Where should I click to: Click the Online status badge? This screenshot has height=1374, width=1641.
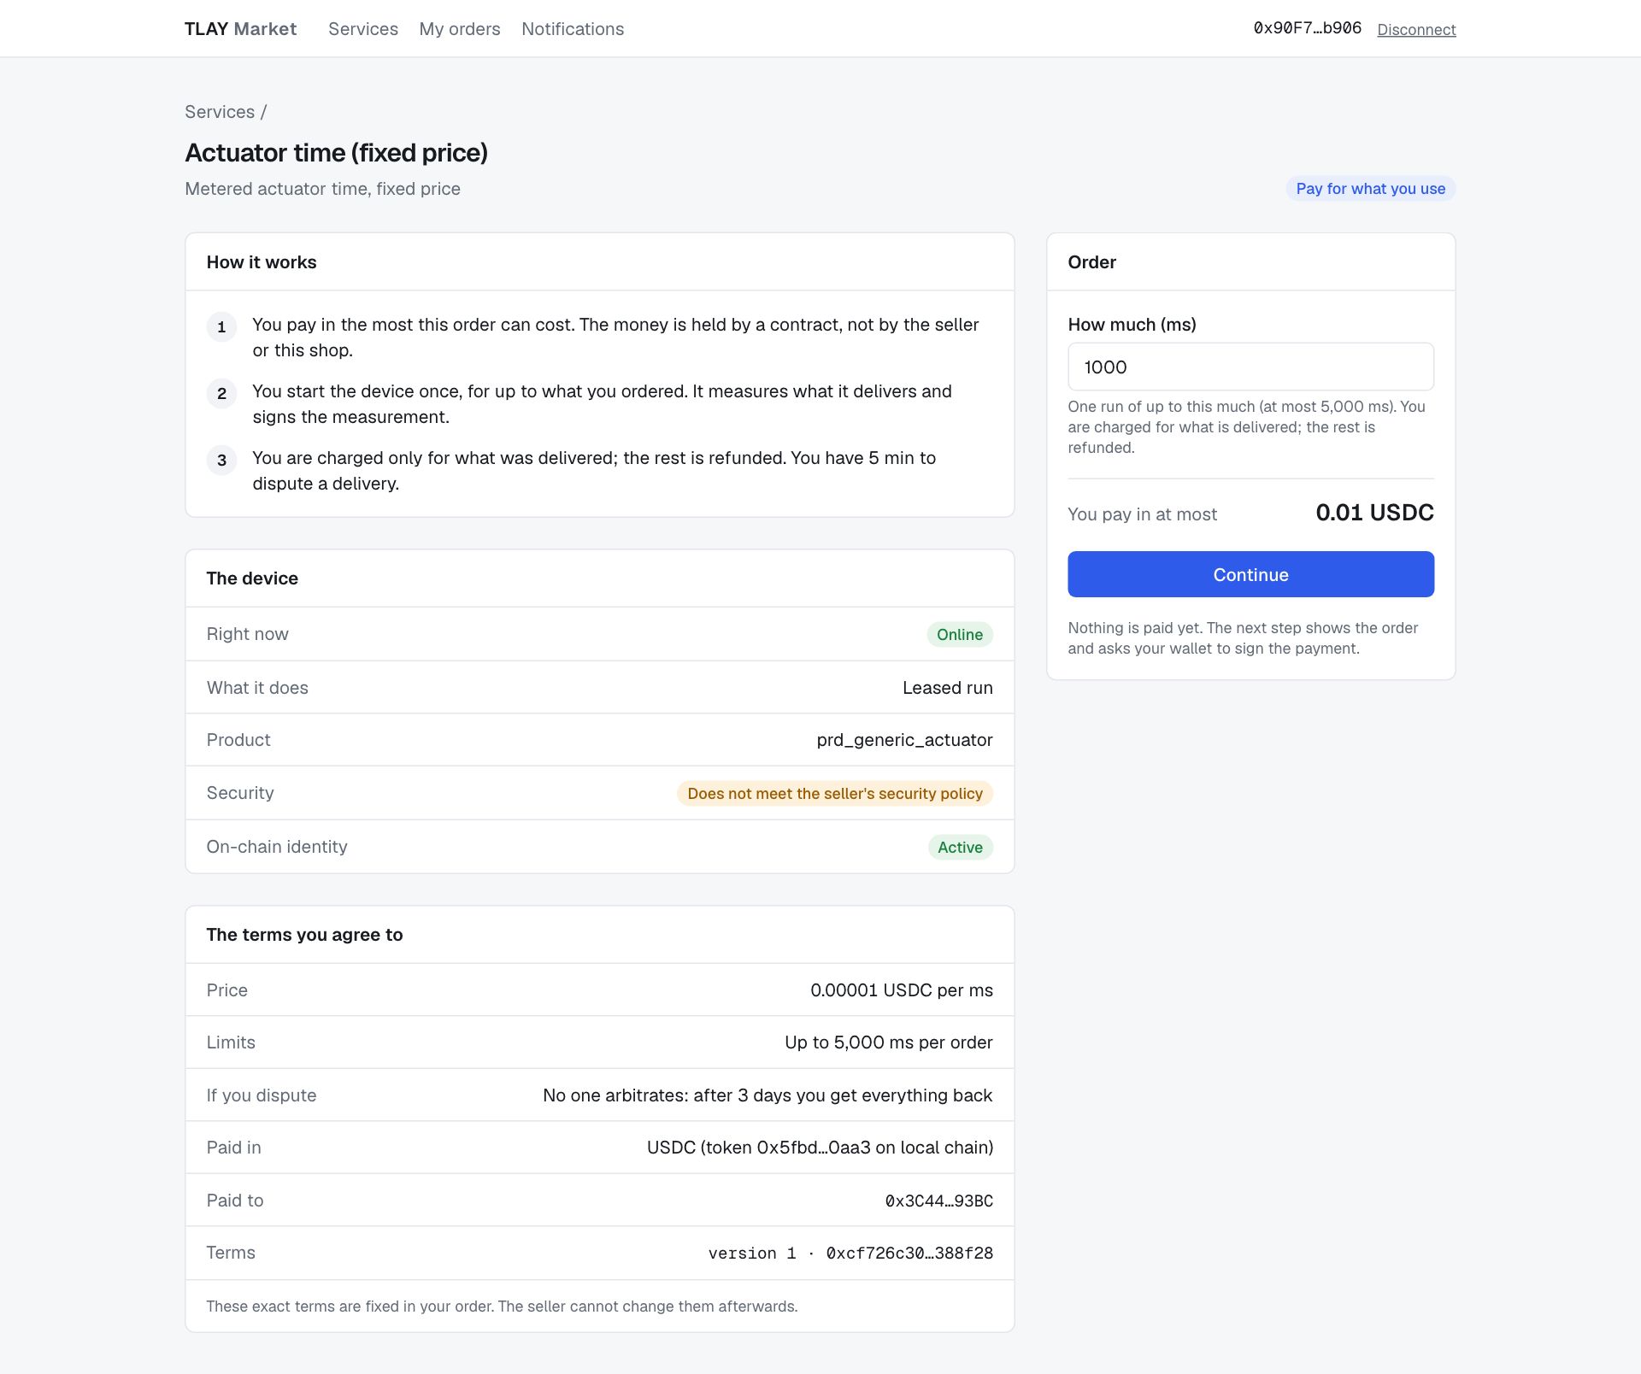[959, 635]
